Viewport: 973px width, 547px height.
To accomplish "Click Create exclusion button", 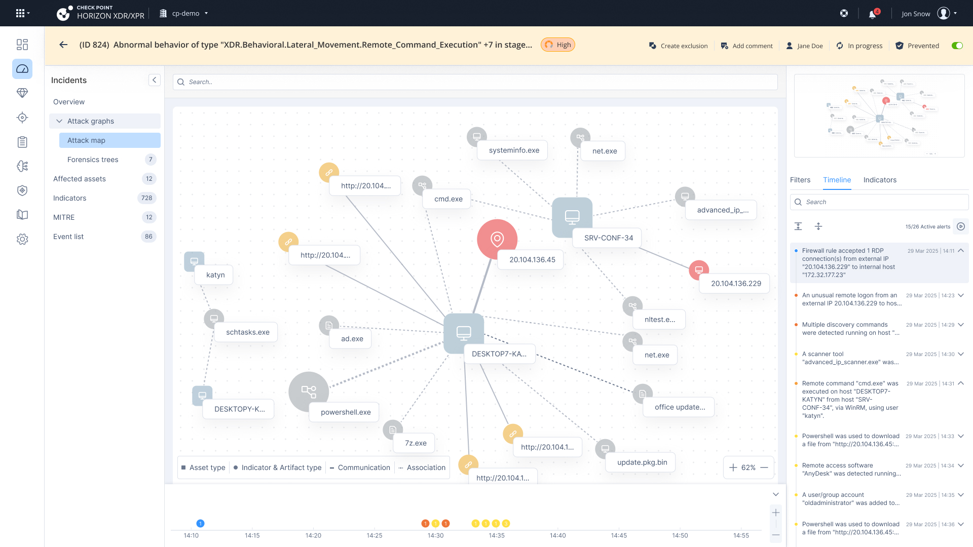I will pos(679,46).
